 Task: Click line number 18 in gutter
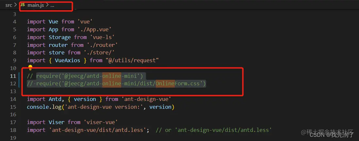pyautogui.click(x=13, y=130)
